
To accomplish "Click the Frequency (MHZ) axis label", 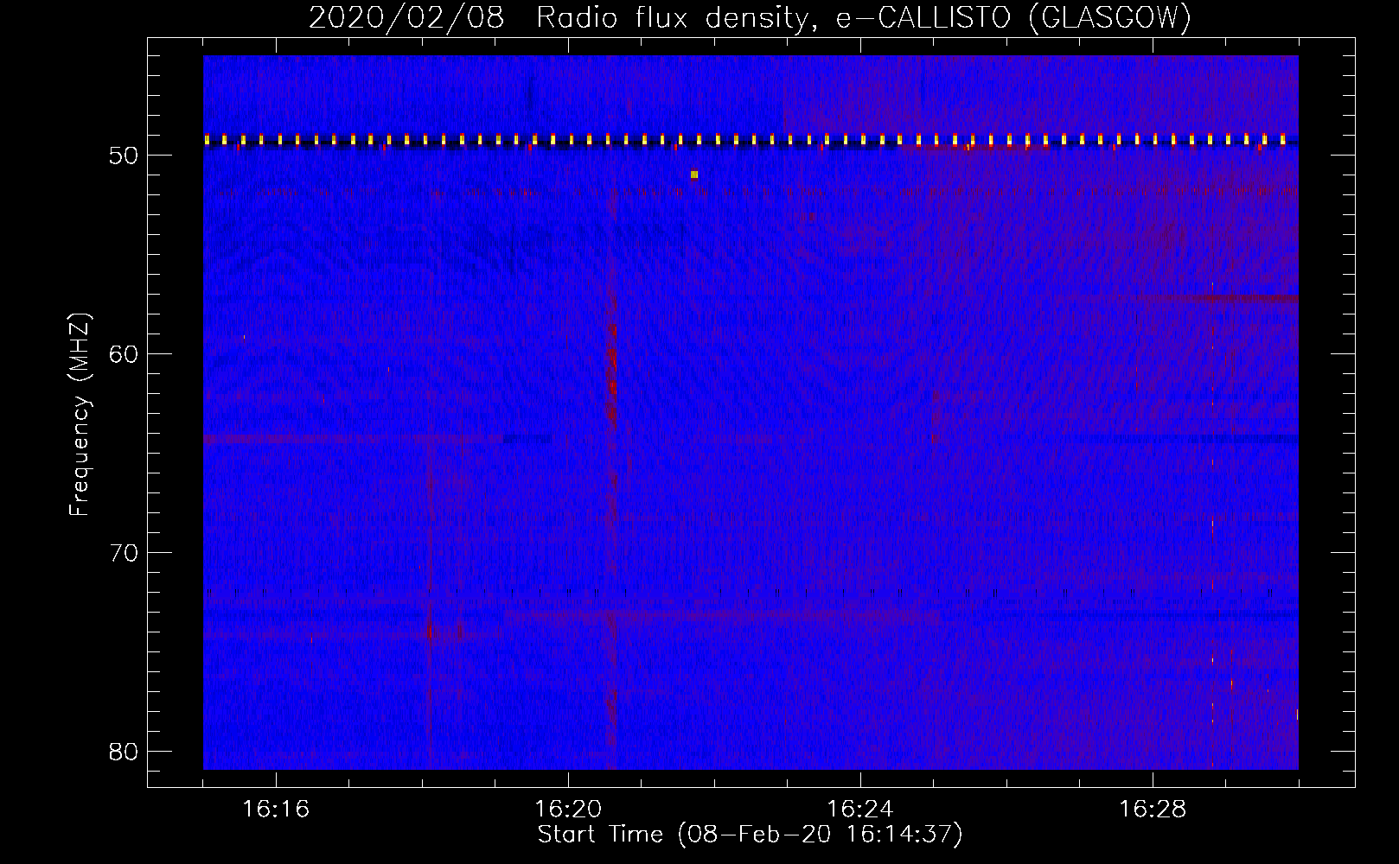I will click(80, 415).
